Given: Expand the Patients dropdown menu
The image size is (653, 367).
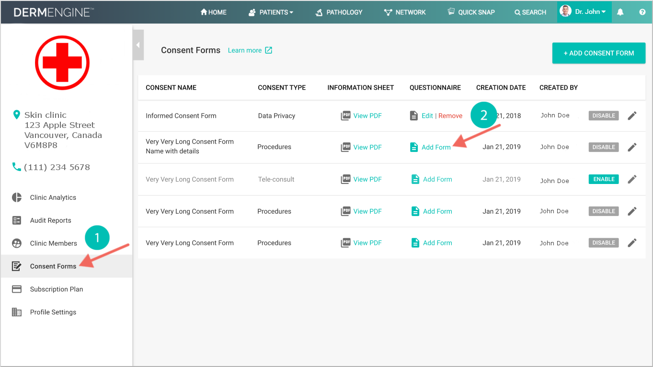Looking at the screenshot, I should pos(271,12).
